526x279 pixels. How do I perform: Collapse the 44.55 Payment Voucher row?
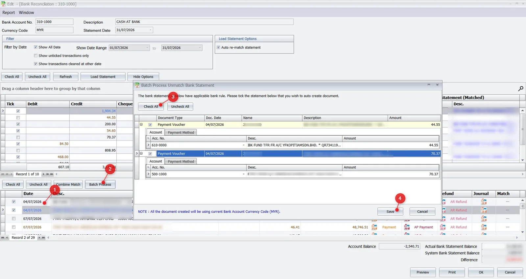141,125
